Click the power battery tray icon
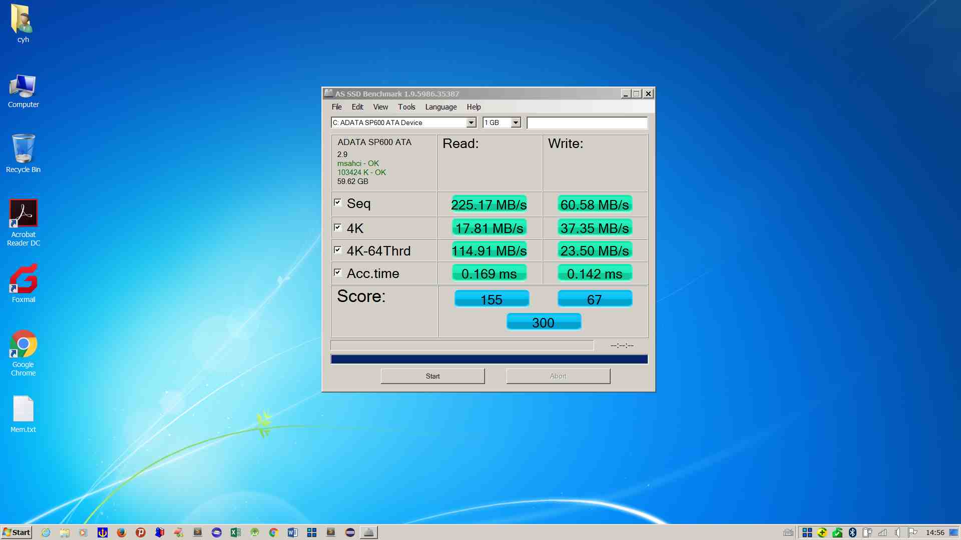Screen dimensions: 961x540 pyautogui.click(x=867, y=532)
